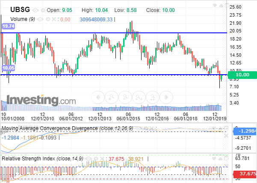Click the zoom in magnifier button
This screenshot has height=183, width=257.
tap(112, 97)
